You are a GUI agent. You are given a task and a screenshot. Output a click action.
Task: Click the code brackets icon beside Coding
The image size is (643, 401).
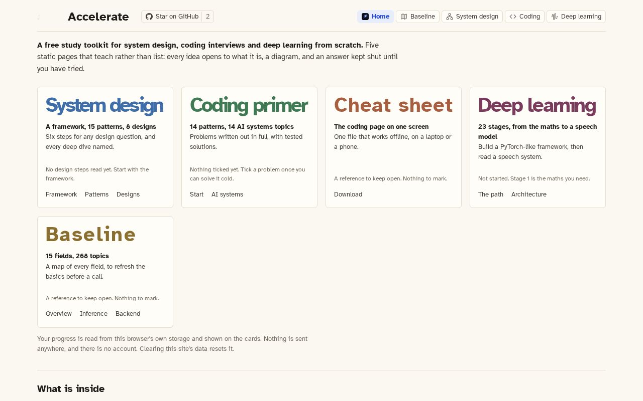[x=513, y=17]
